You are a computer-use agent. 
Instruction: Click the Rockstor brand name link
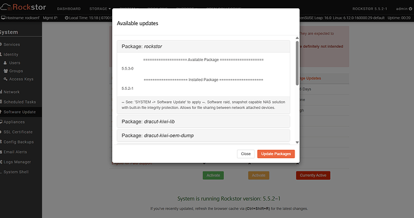pyautogui.click(x=29, y=7)
